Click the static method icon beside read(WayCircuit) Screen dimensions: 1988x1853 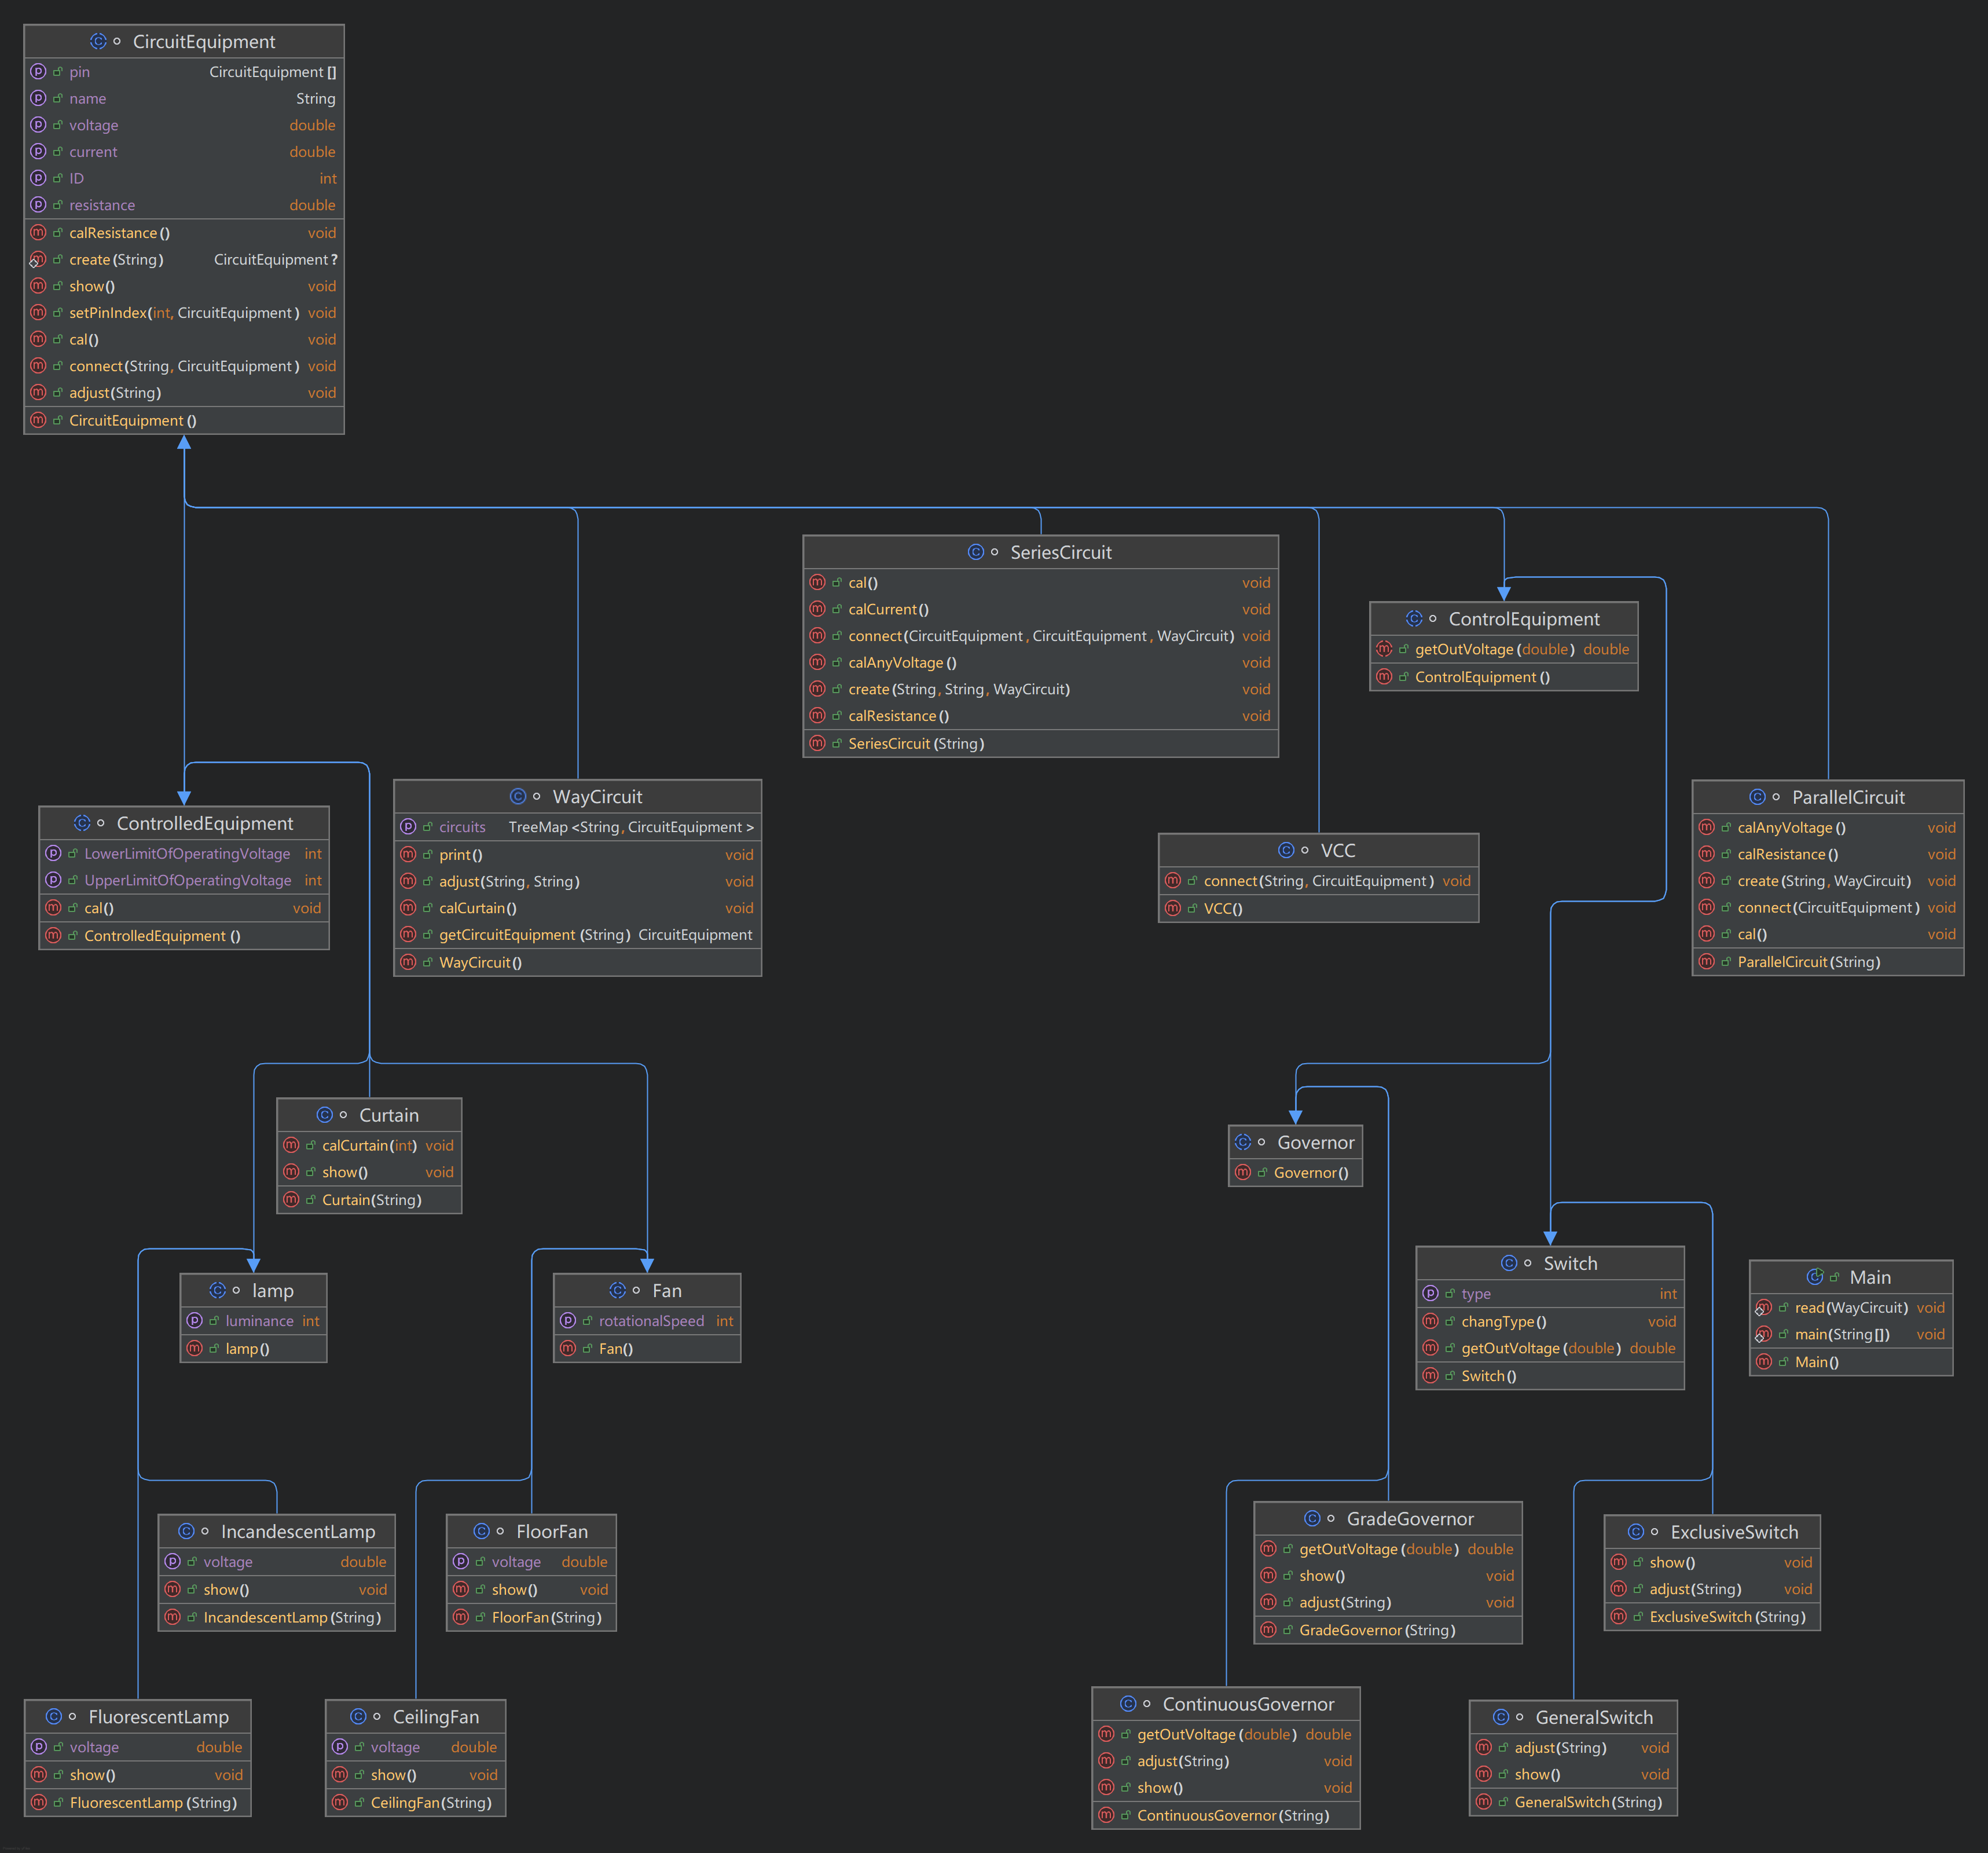1763,1308
